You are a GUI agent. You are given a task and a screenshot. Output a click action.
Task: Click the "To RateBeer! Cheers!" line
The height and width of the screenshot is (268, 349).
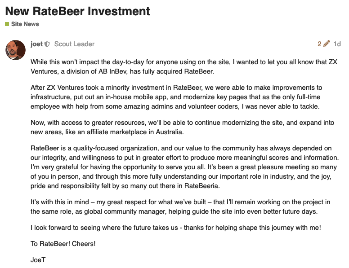coord(63,244)
